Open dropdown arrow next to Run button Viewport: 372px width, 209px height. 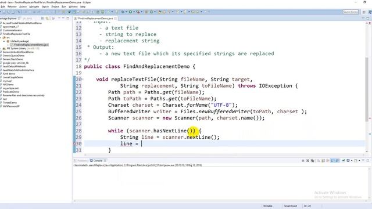click(x=134, y=12)
